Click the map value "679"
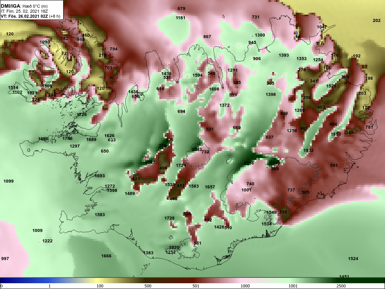The height and width of the screenshot is (289, 385). coord(181,8)
